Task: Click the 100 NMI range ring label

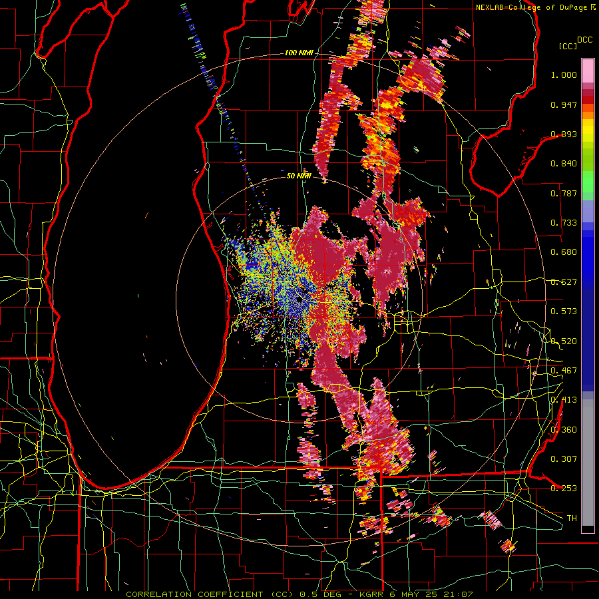Action: tap(298, 53)
